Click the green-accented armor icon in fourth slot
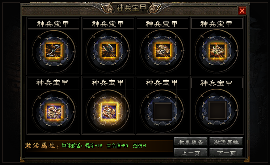Screen dimensions: 270x165 pyautogui.click(x=217, y=50)
